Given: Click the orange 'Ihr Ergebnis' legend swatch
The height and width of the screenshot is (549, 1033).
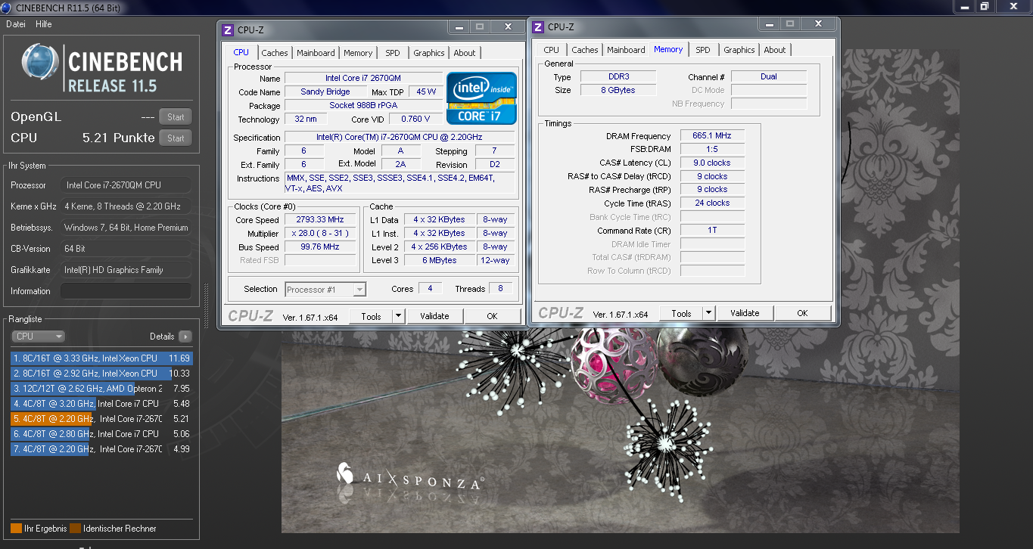Looking at the screenshot, I should pyautogui.click(x=16, y=529).
